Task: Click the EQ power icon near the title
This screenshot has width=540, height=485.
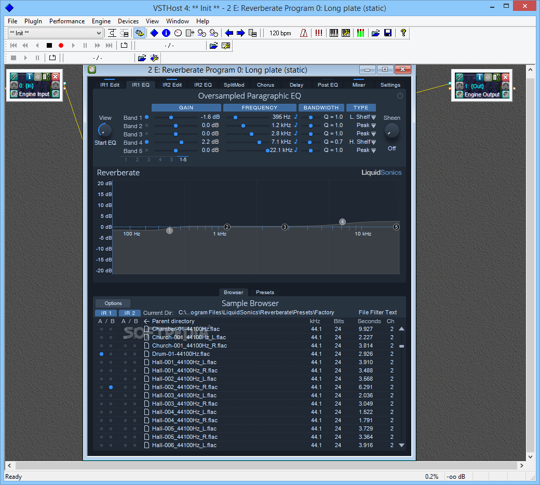Action: tap(400, 95)
